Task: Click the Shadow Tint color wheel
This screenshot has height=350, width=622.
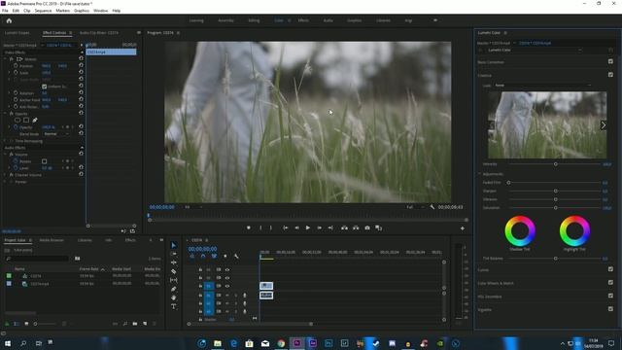Action: point(520,231)
